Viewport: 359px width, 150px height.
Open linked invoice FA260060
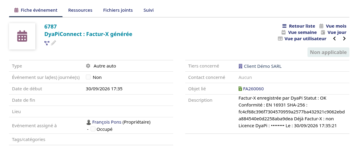pos(253,89)
